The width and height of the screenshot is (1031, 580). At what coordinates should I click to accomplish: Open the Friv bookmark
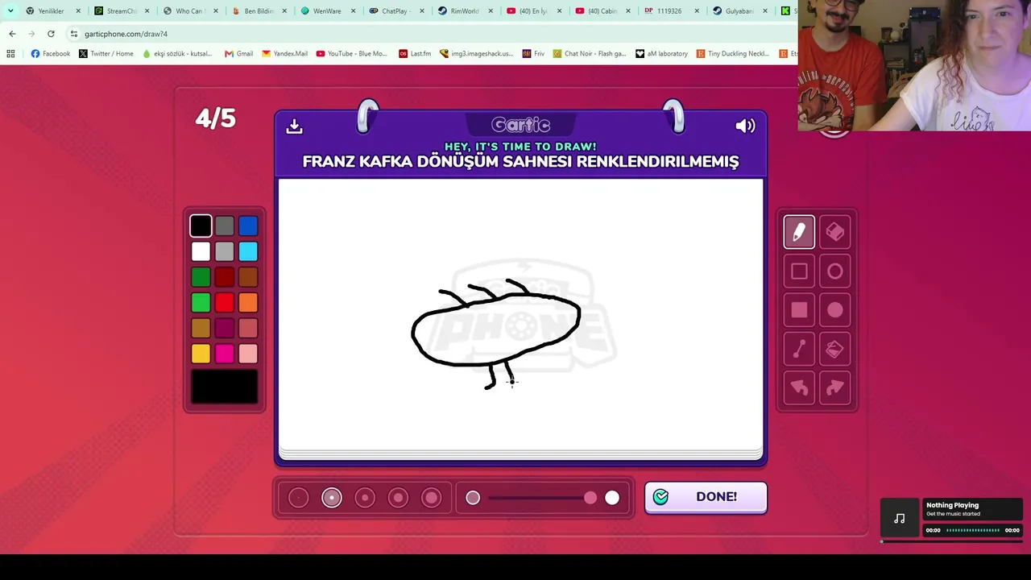(534, 54)
